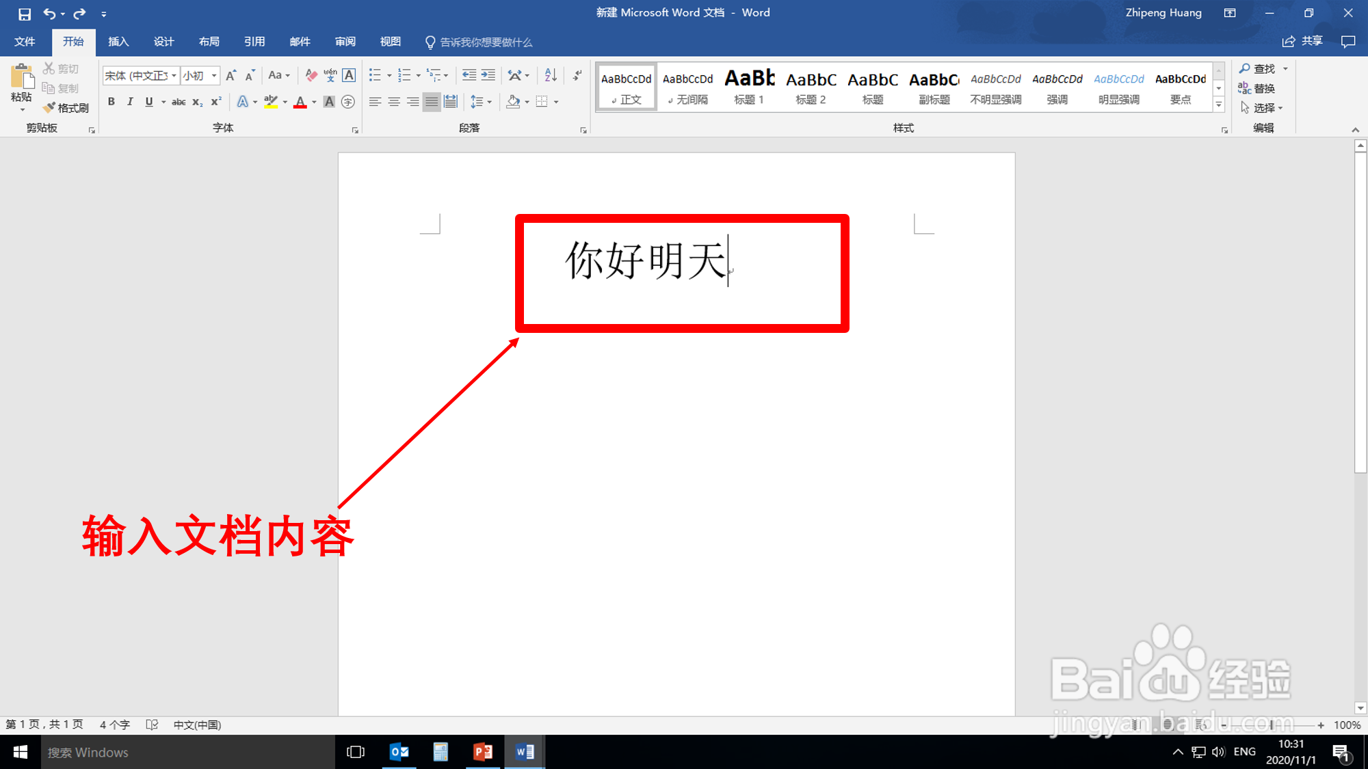Open PowerPoint from the Windows taskbar
Screen dimensions: 1368x769
pyautogui.click(x=483, y=752)
